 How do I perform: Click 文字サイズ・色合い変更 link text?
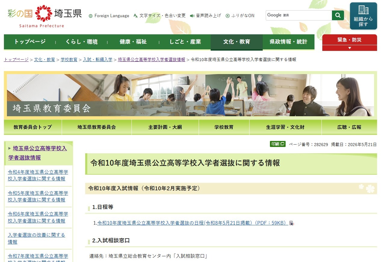click(163, 16)
